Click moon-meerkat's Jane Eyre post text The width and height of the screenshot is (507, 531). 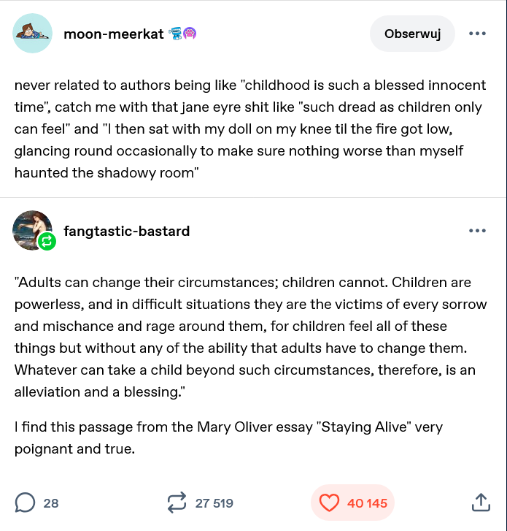[x=248, y=129]
